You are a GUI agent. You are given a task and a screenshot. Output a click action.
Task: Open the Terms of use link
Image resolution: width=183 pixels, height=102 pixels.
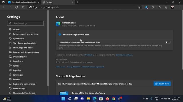coord(60,67)
